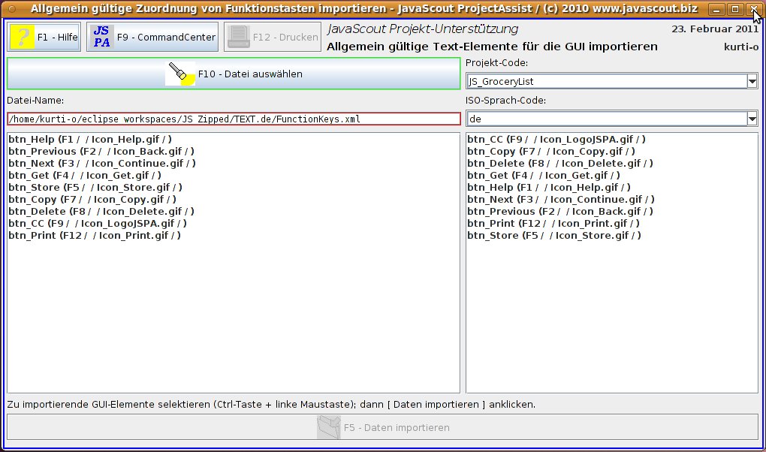Minimize the window from the title bar

[718, 9]
